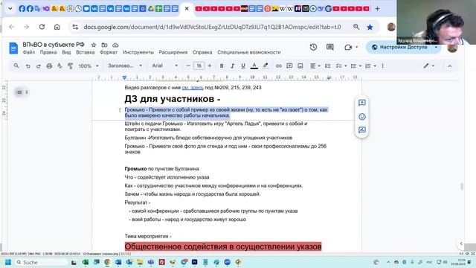This screenshot has width=476, height=268.
Task: Open the bulleted list options
Action: coord(353,66)
